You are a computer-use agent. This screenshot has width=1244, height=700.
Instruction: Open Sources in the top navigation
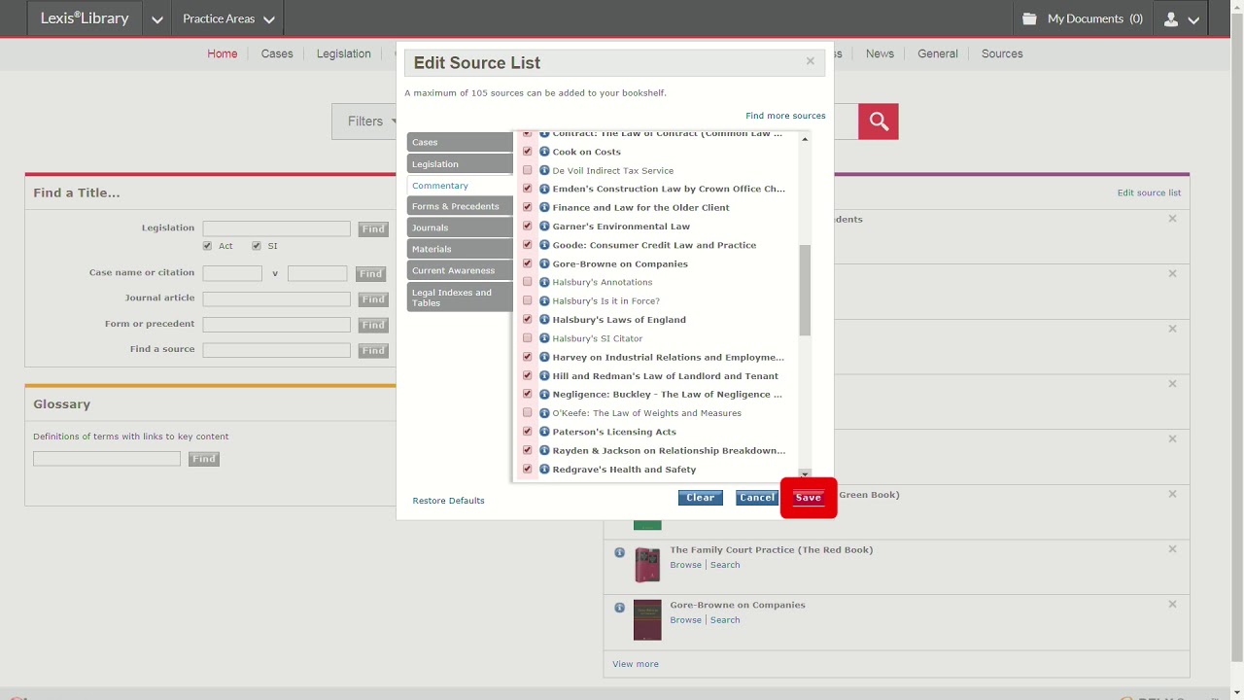pyautogui.click(x=1002, y=53)
